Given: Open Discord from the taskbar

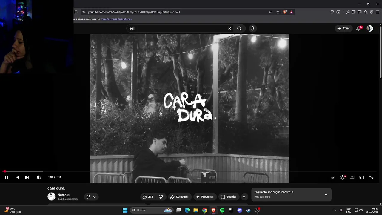Looking at the screenshot, I should pos(240,210).
